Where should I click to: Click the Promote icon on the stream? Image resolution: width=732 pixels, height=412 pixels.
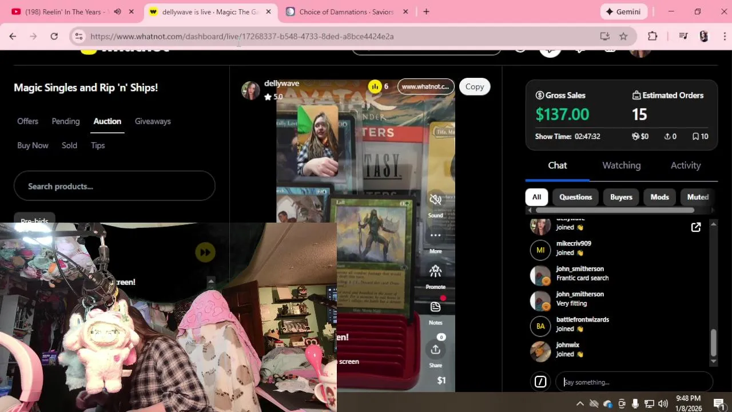(435, 271)
